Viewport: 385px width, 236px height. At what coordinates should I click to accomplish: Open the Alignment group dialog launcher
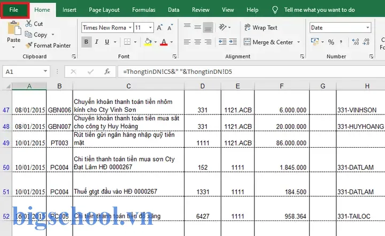(302, 57)
